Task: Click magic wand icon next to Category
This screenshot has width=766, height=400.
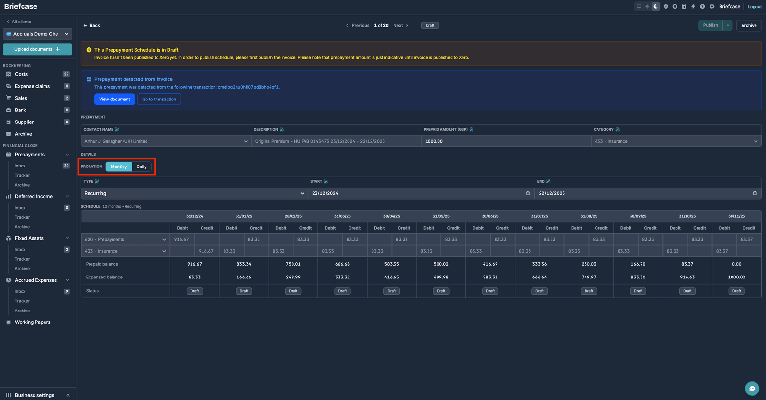Action: click(x=617, y=130)
